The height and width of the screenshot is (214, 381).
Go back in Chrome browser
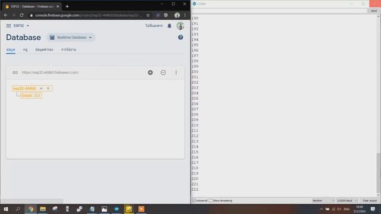5,15
